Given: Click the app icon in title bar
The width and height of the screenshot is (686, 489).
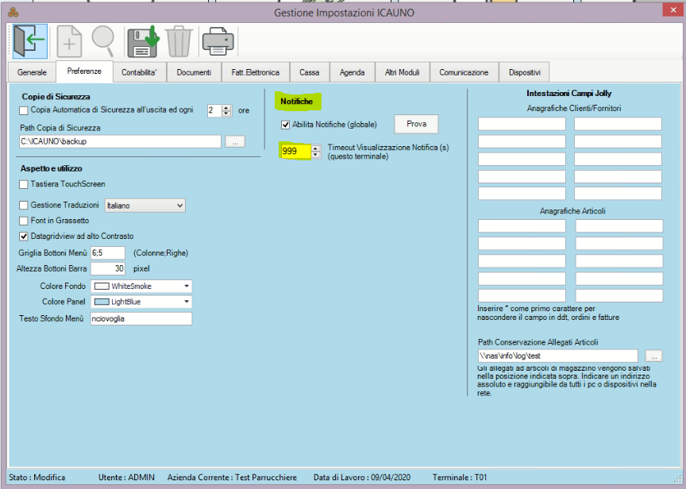Looking at the screenshot, I should point(12,12).
